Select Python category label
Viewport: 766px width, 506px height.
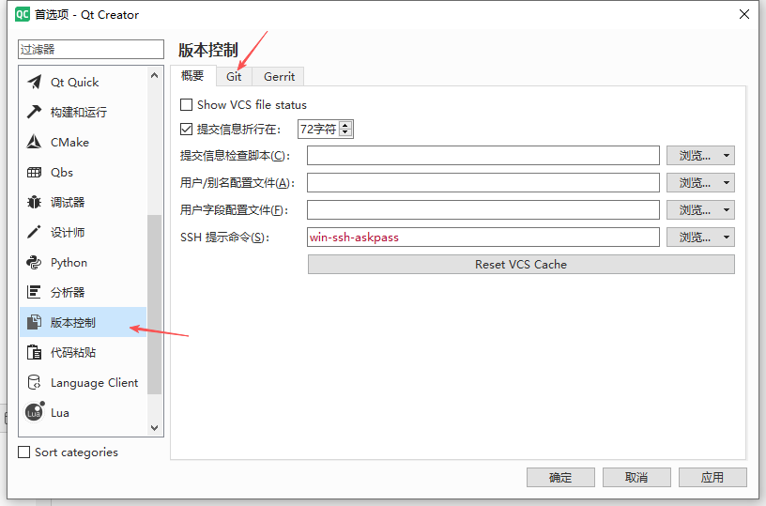69,262
